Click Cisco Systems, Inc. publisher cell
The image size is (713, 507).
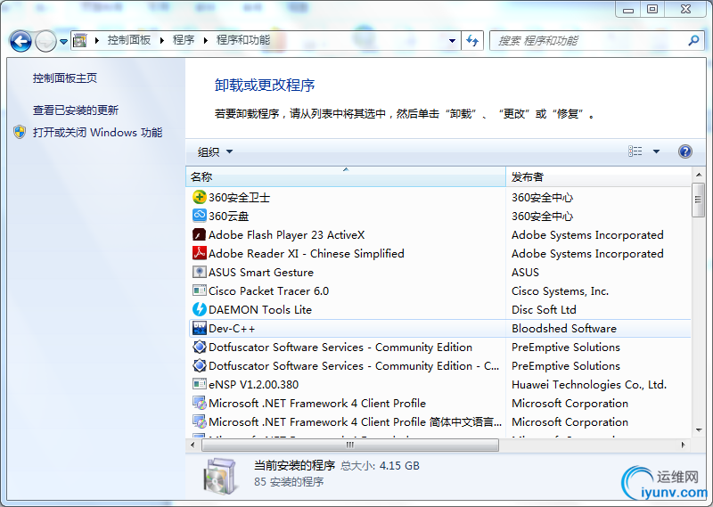coord(560,290)
